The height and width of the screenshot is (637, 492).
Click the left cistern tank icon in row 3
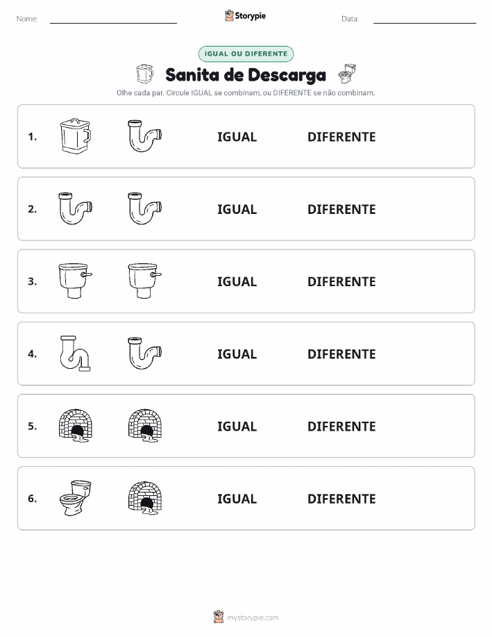click(x=76, y=281)
